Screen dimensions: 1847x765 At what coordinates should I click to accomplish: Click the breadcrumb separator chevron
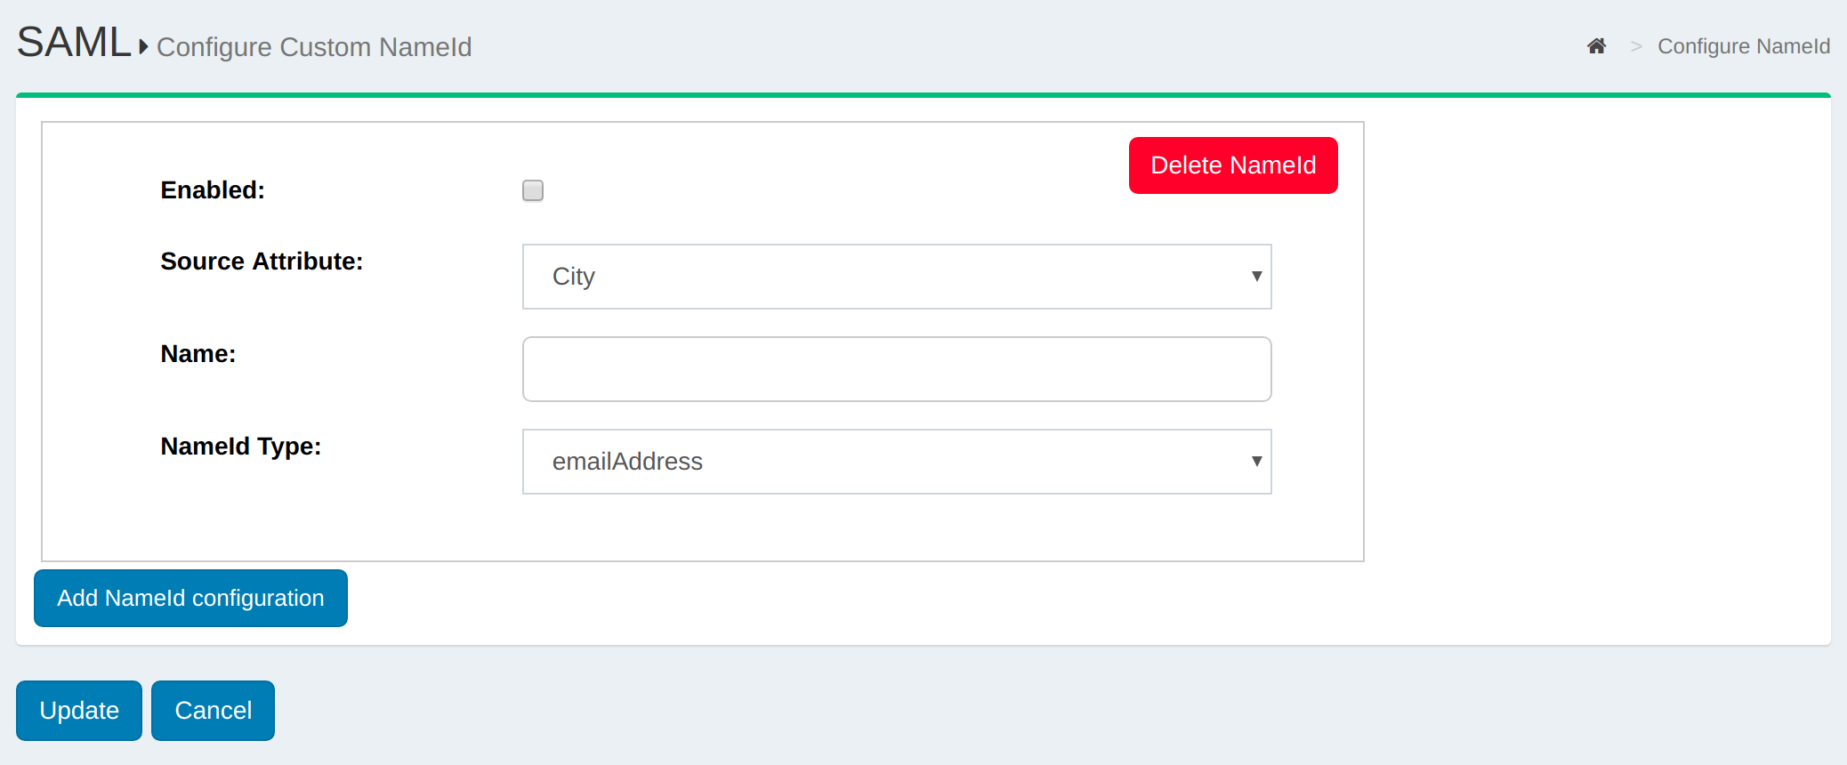(1635, 46)
